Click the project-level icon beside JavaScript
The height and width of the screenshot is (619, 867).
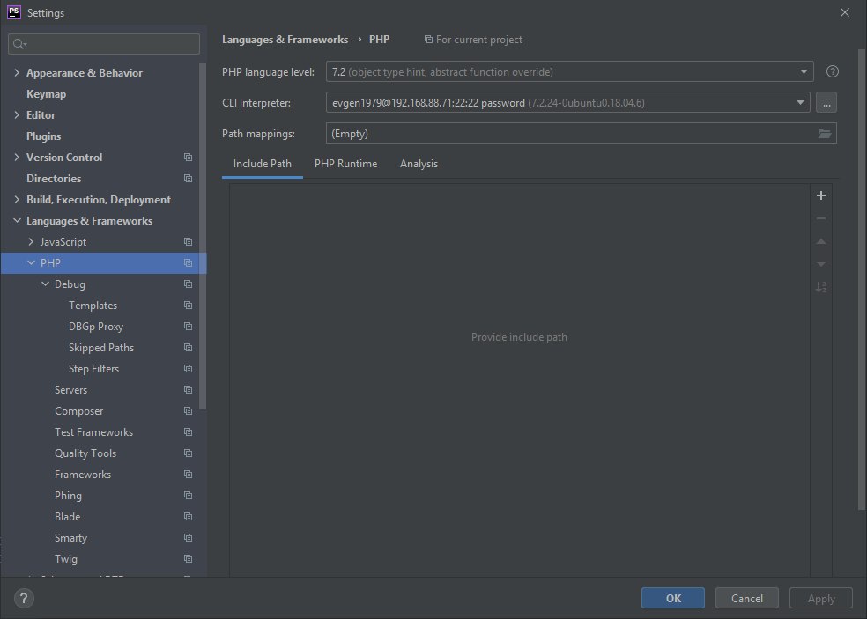point(188,242)
